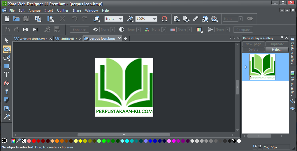Pick the bright red color swatch
Screen dimensions: 297x151
(x=34, y=141)
